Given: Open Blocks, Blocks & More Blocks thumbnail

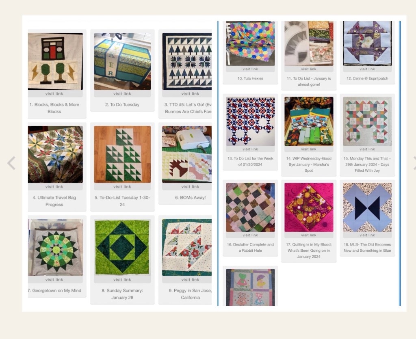Looking at the screenshot, I should [x=55, y=61].
